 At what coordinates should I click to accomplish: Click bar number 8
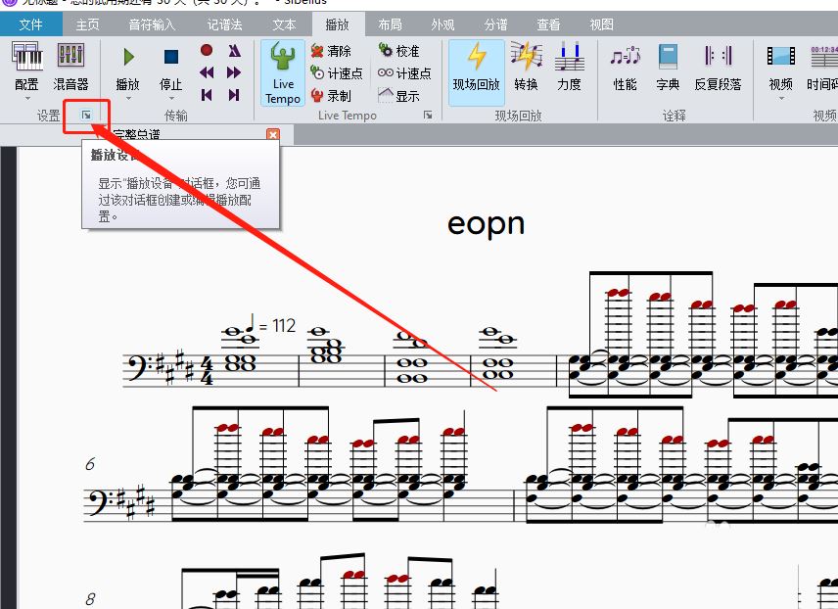pos(90,599)
